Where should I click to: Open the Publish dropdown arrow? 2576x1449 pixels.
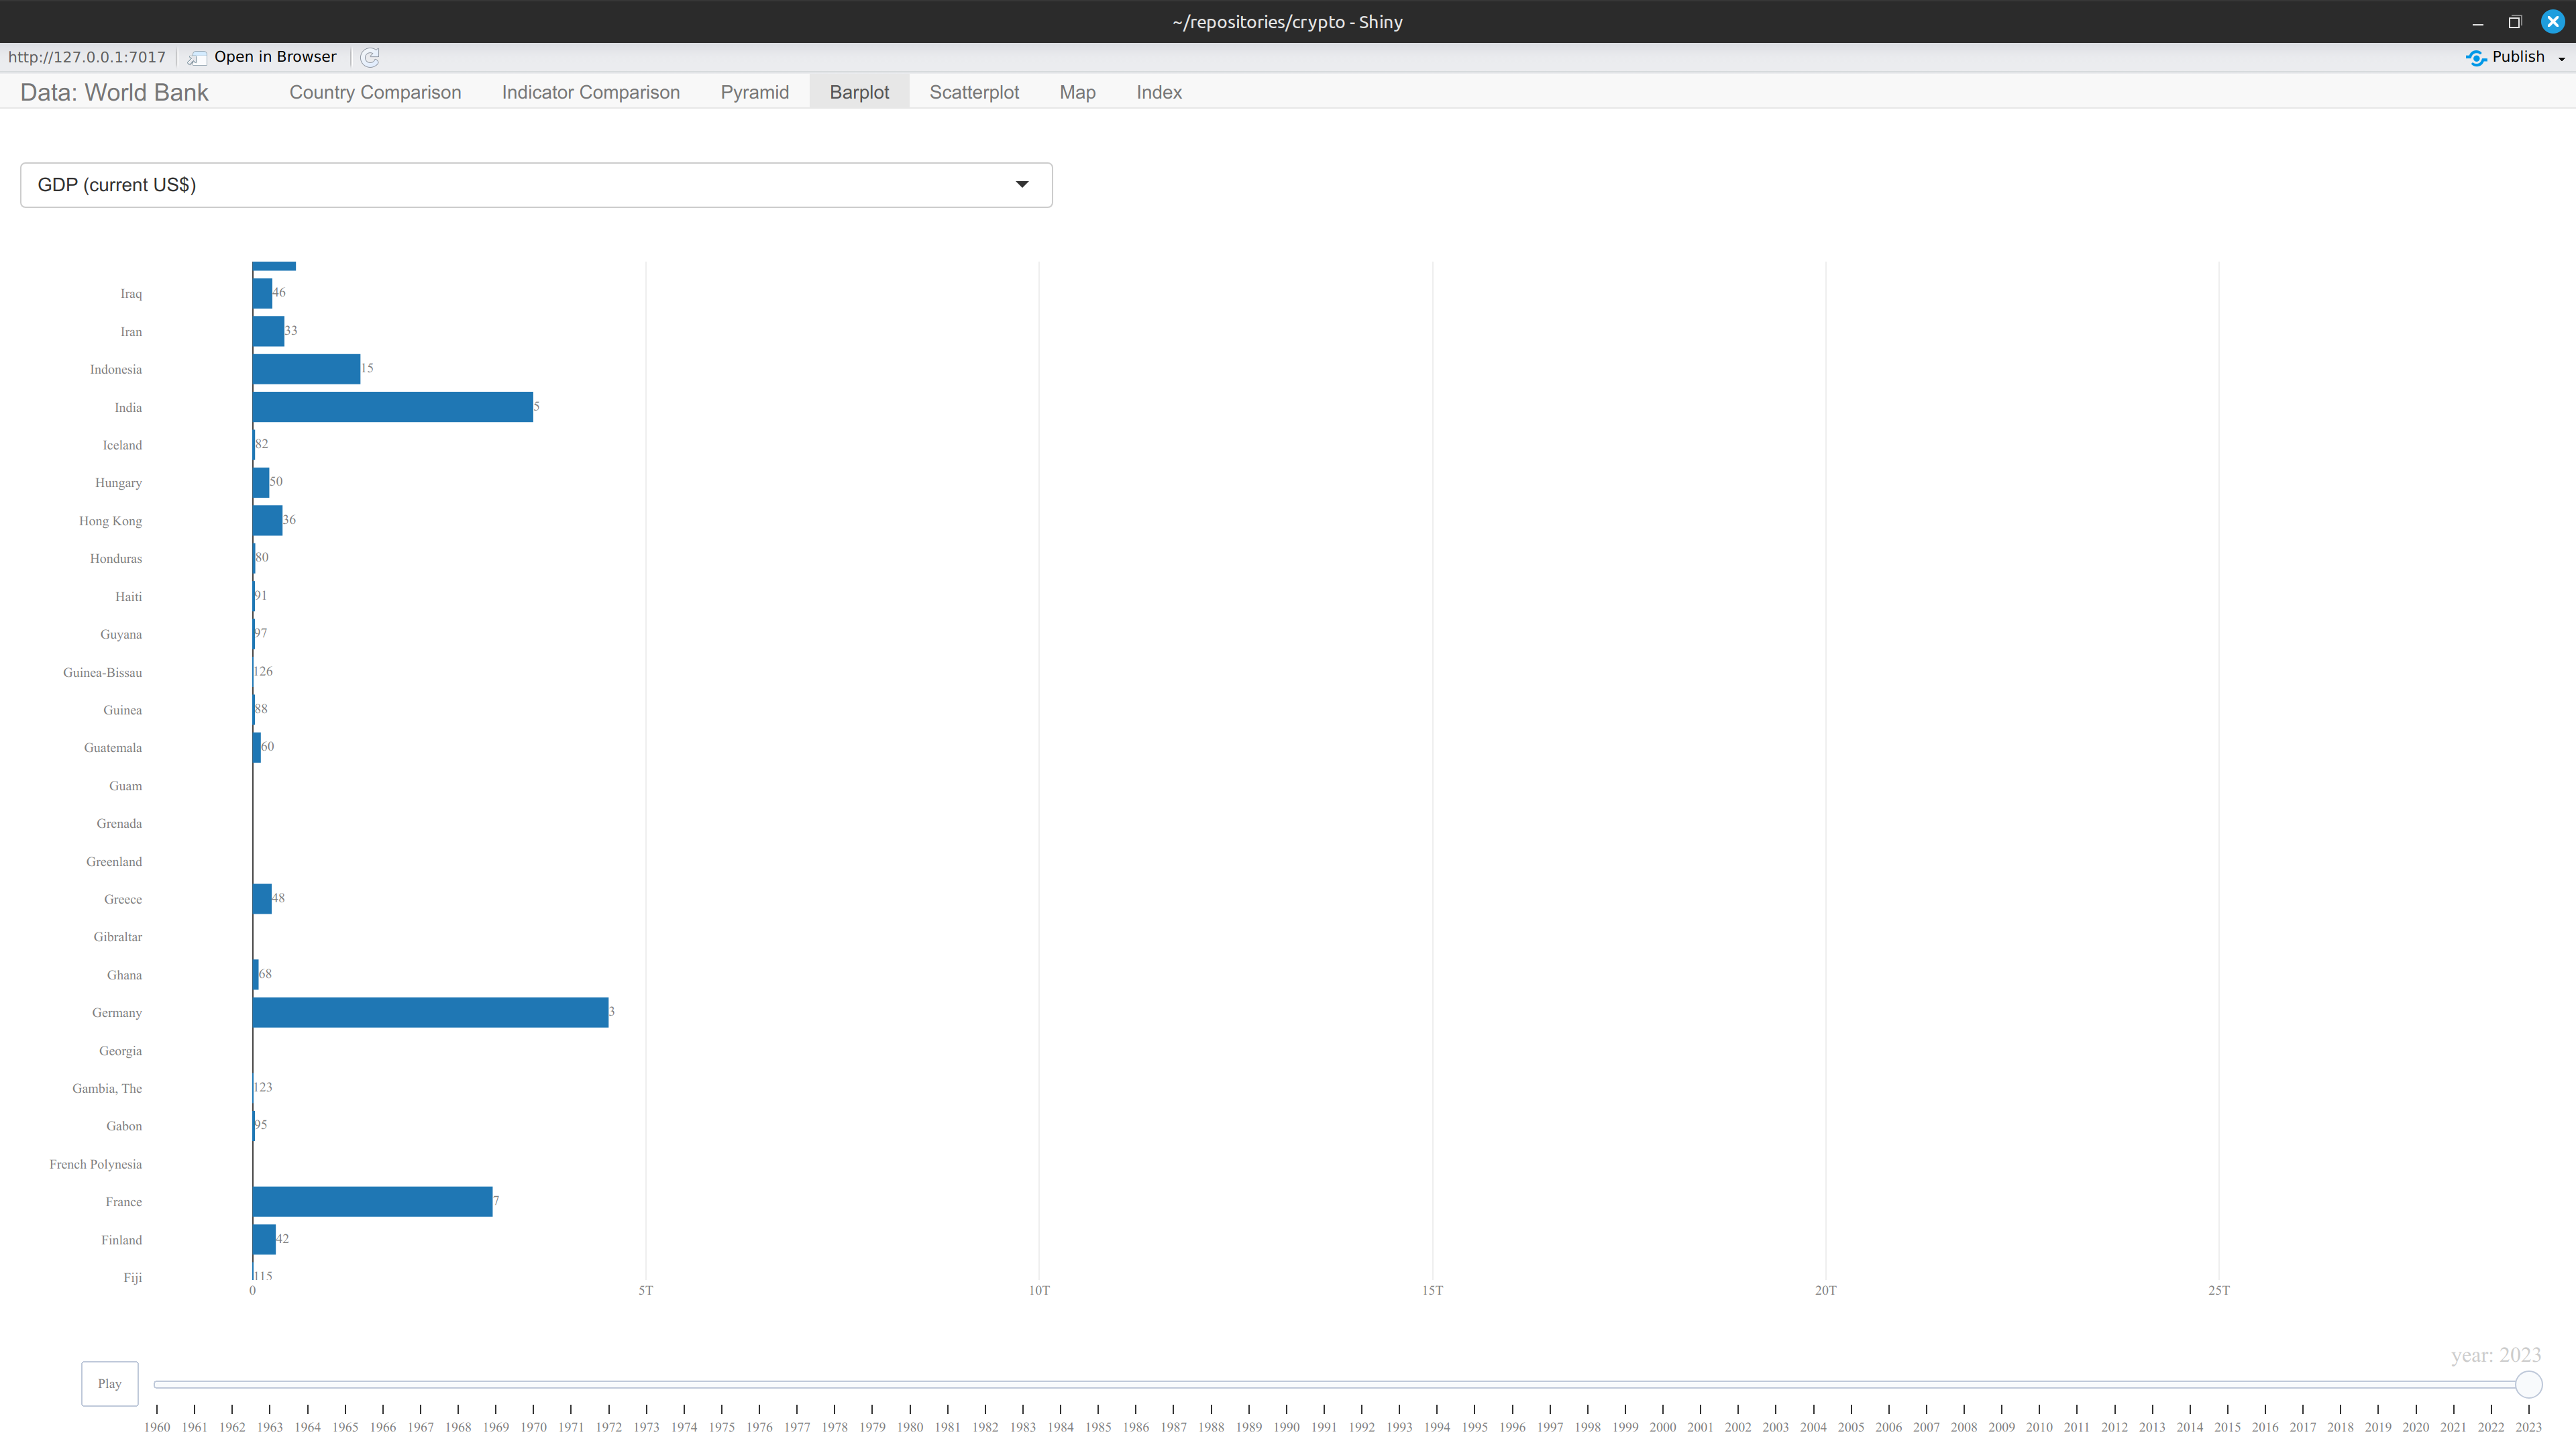2561,58
